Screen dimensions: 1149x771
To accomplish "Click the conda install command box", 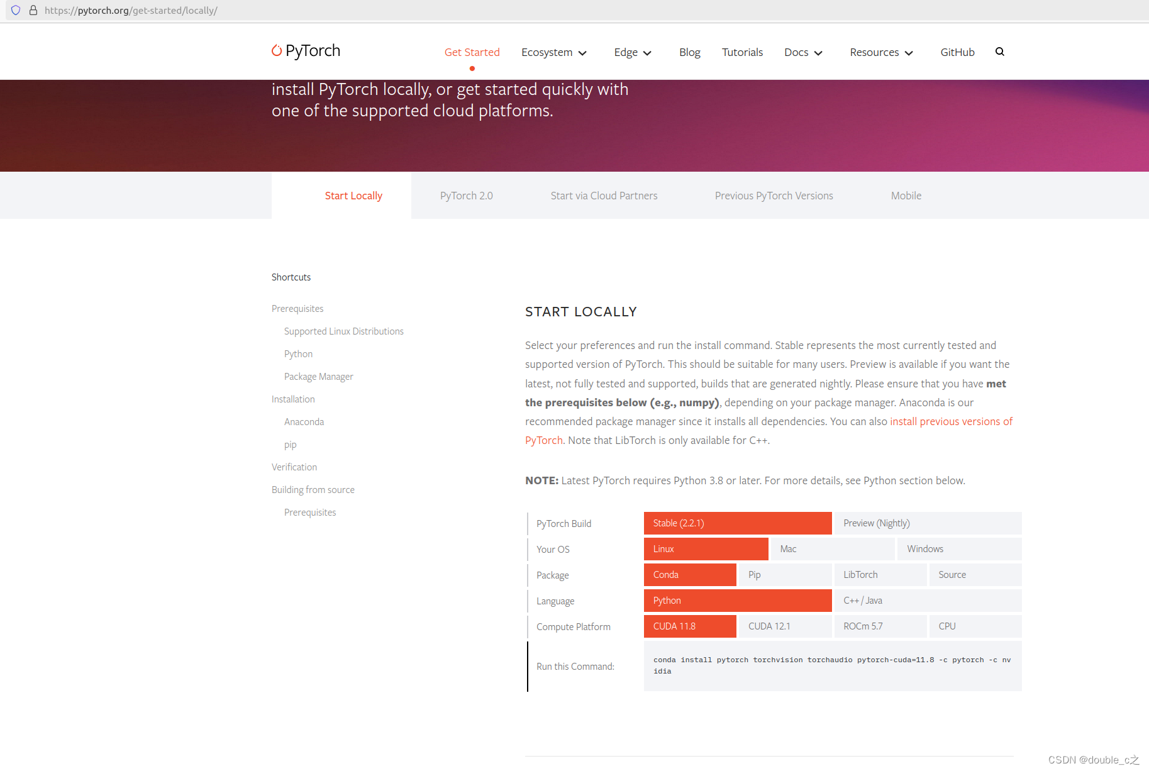I will click(833, 666).
